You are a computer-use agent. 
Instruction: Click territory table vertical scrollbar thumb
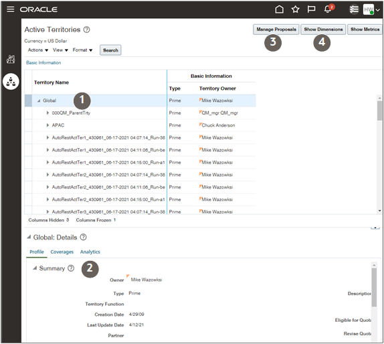click(379, 111)
